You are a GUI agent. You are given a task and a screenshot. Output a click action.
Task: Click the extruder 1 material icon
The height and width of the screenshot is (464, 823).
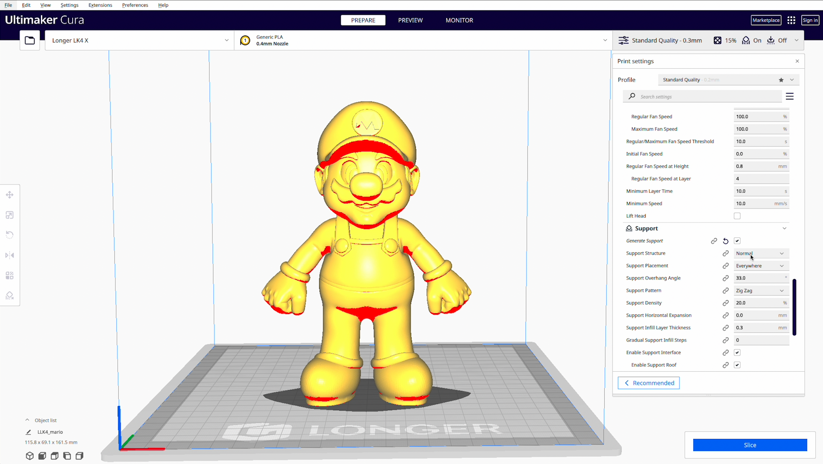(x=245, y=40)
